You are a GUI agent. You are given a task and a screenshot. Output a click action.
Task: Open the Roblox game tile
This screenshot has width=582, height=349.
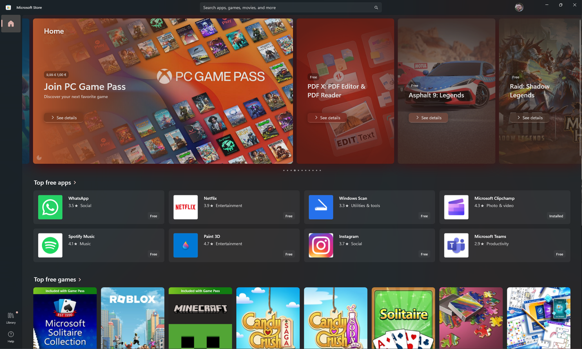tap(133, 318)
